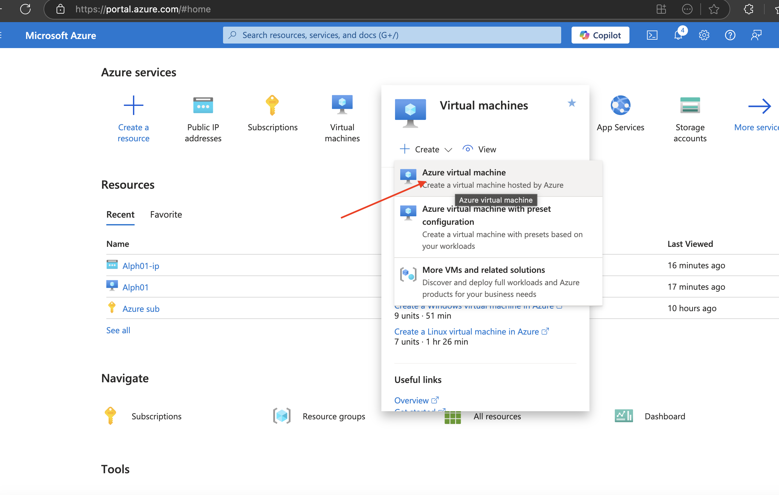Launch Cloud Shell from header
The width and height of the screenshot is (779, 495).
tap(652, 35)
